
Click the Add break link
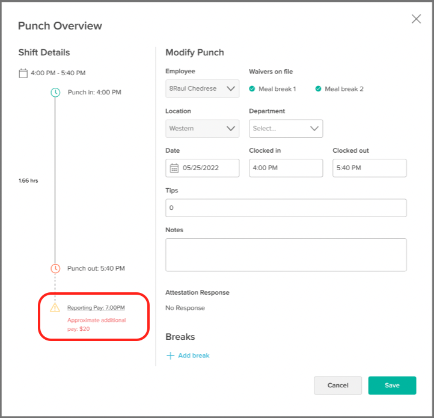click(x=194, y=355)
